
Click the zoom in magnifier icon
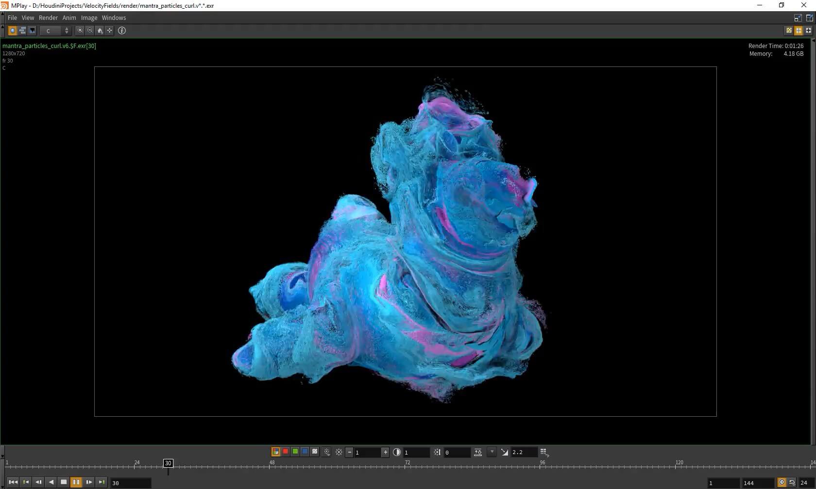click(x=80, y=31)
